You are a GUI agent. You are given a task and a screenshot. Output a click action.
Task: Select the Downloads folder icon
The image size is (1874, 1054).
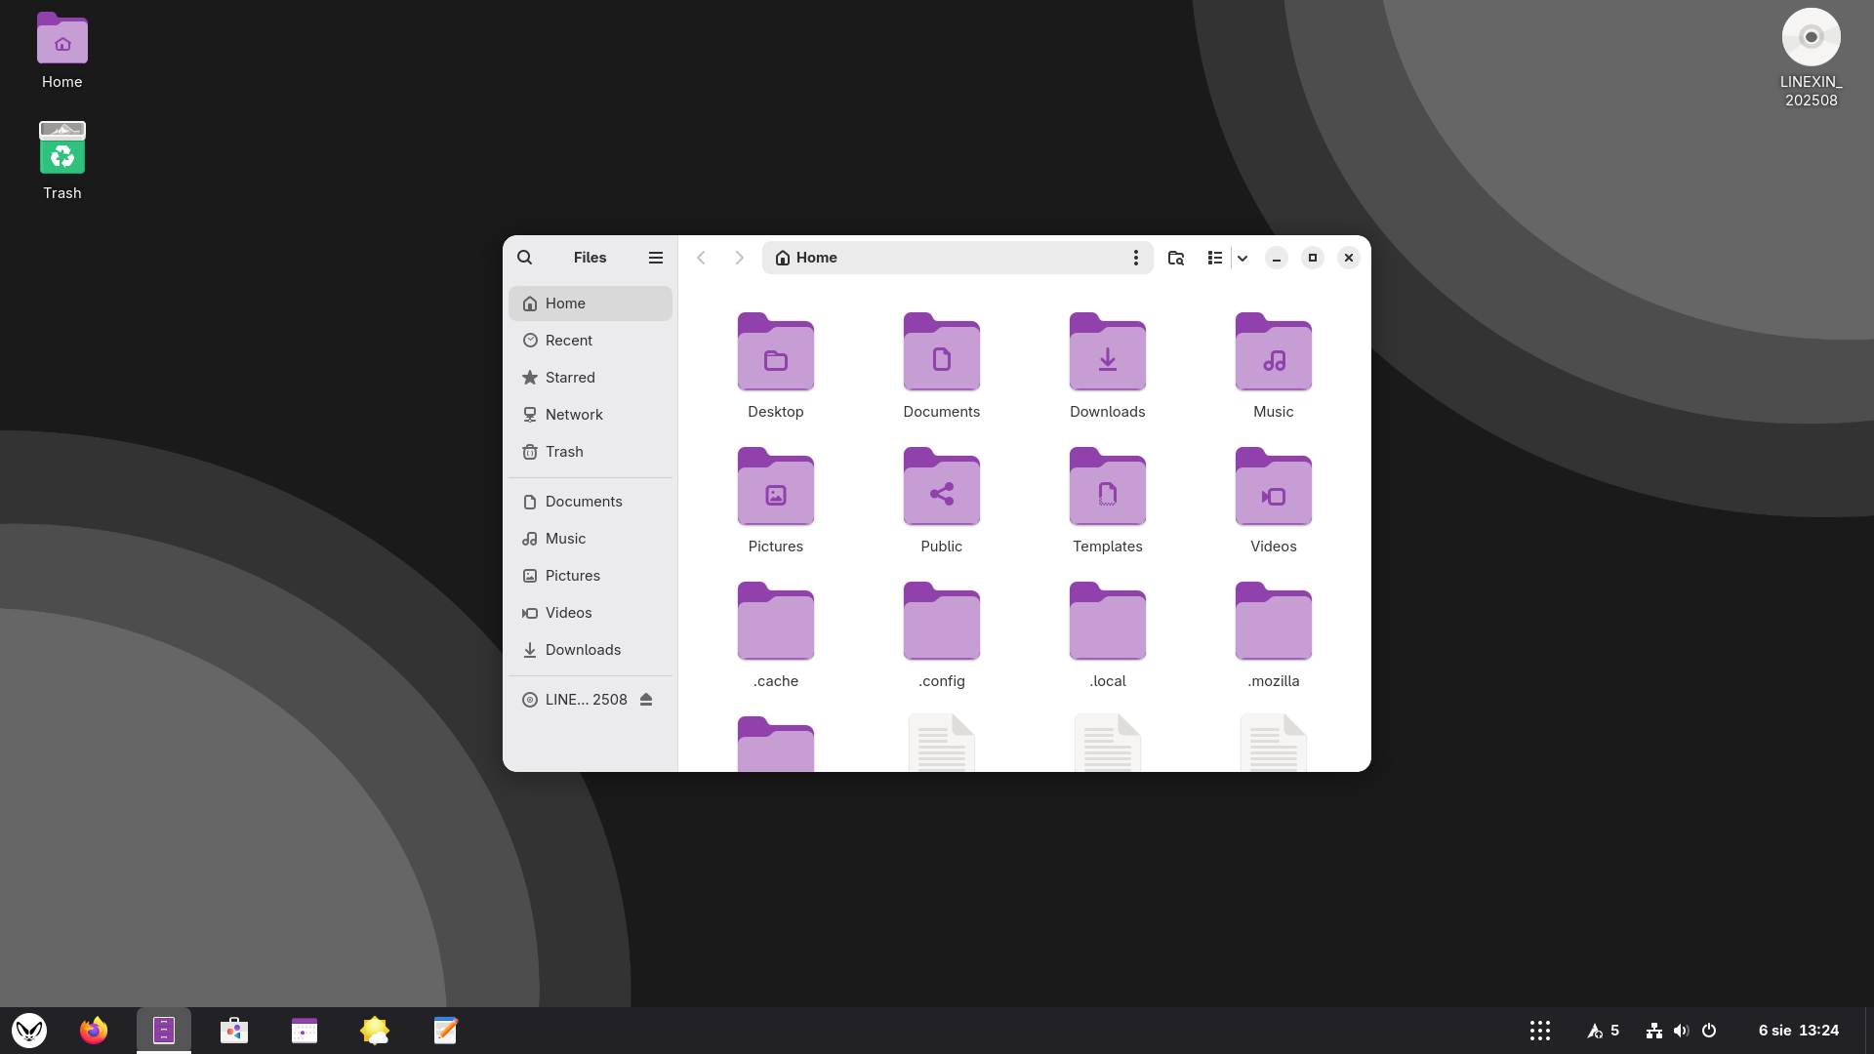[1107, 353]
